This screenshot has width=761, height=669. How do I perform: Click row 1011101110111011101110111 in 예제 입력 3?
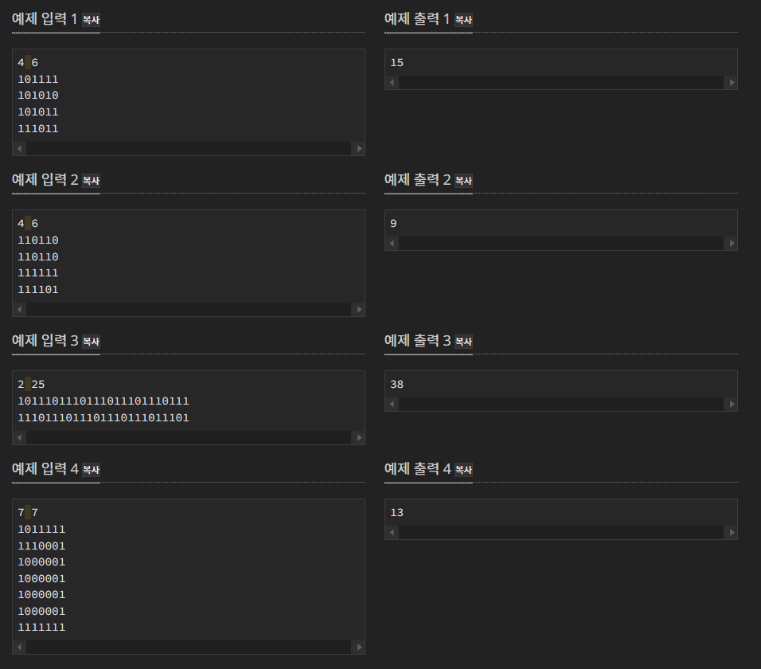103,401
